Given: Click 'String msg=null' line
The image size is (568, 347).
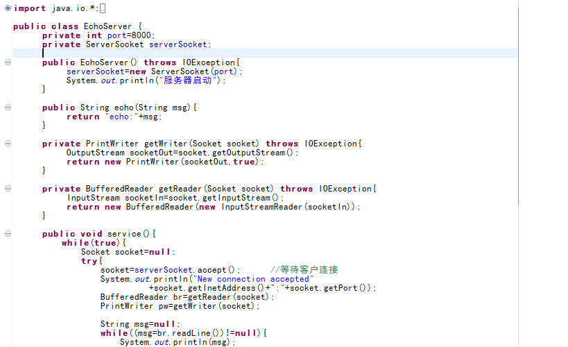Looking at the screenshot, I should point(140,324).
